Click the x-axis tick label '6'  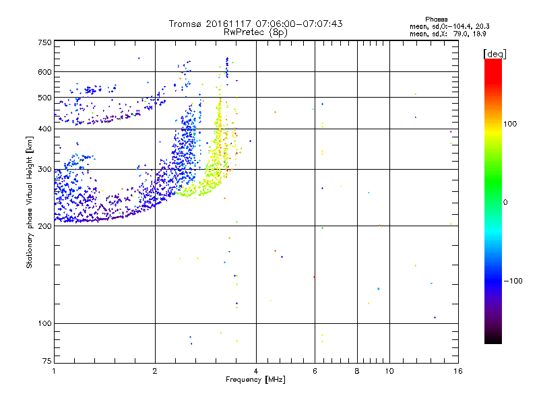point(315,371)
